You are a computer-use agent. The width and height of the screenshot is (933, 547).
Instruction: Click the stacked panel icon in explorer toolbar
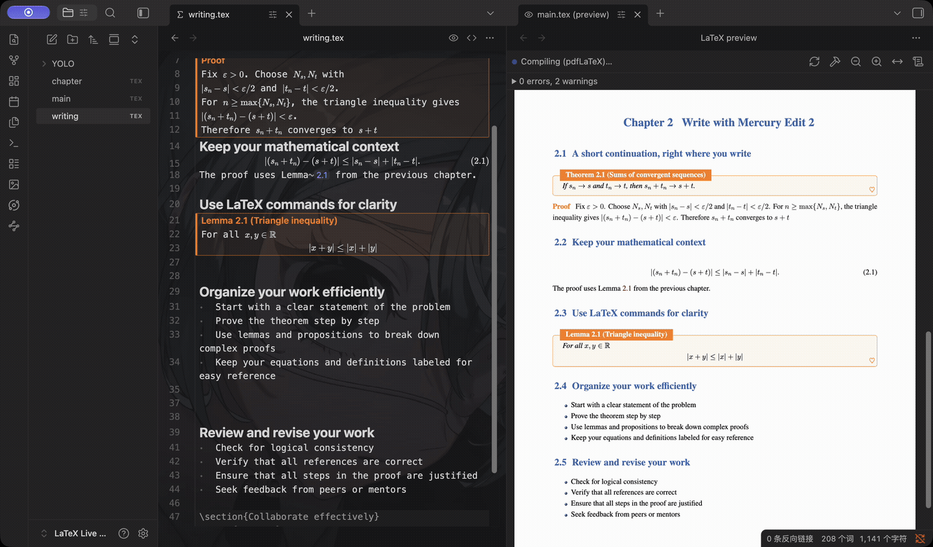click(114, 39)
